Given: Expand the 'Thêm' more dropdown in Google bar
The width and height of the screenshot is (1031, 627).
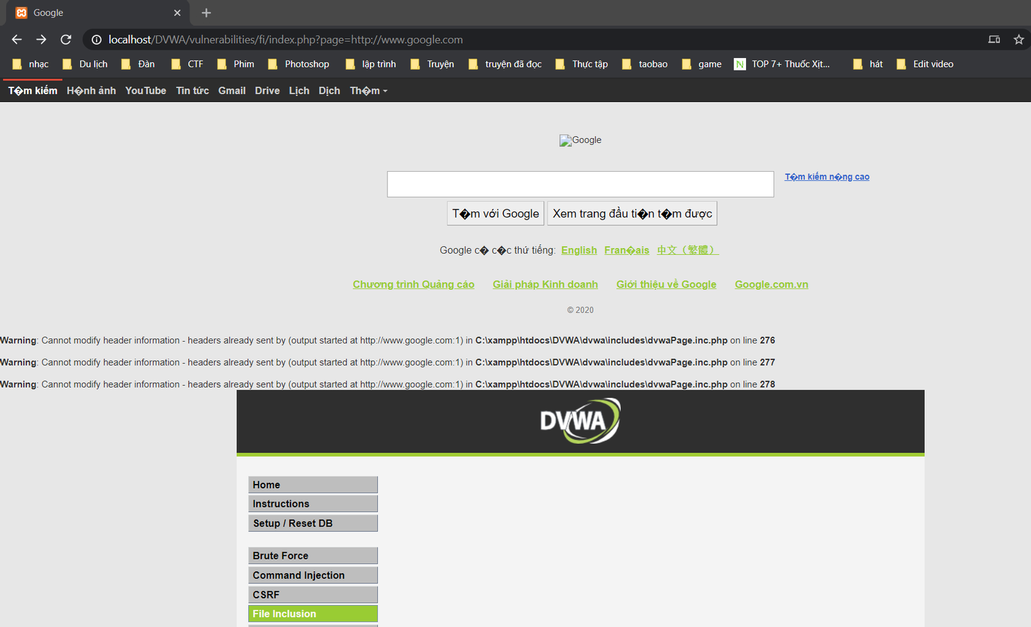Looking at the screenshot, I should [x=369, y=91].
